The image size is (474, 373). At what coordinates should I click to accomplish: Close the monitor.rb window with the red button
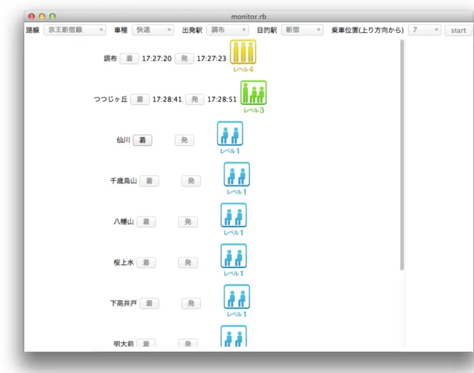[x=31, y=16]
